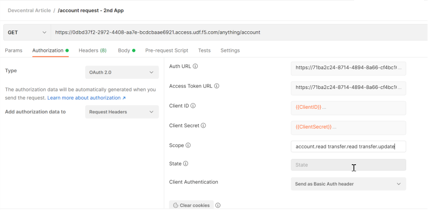Switch to the Body tab
Viewport: 428px width, 210px height.
pos(124,51)
